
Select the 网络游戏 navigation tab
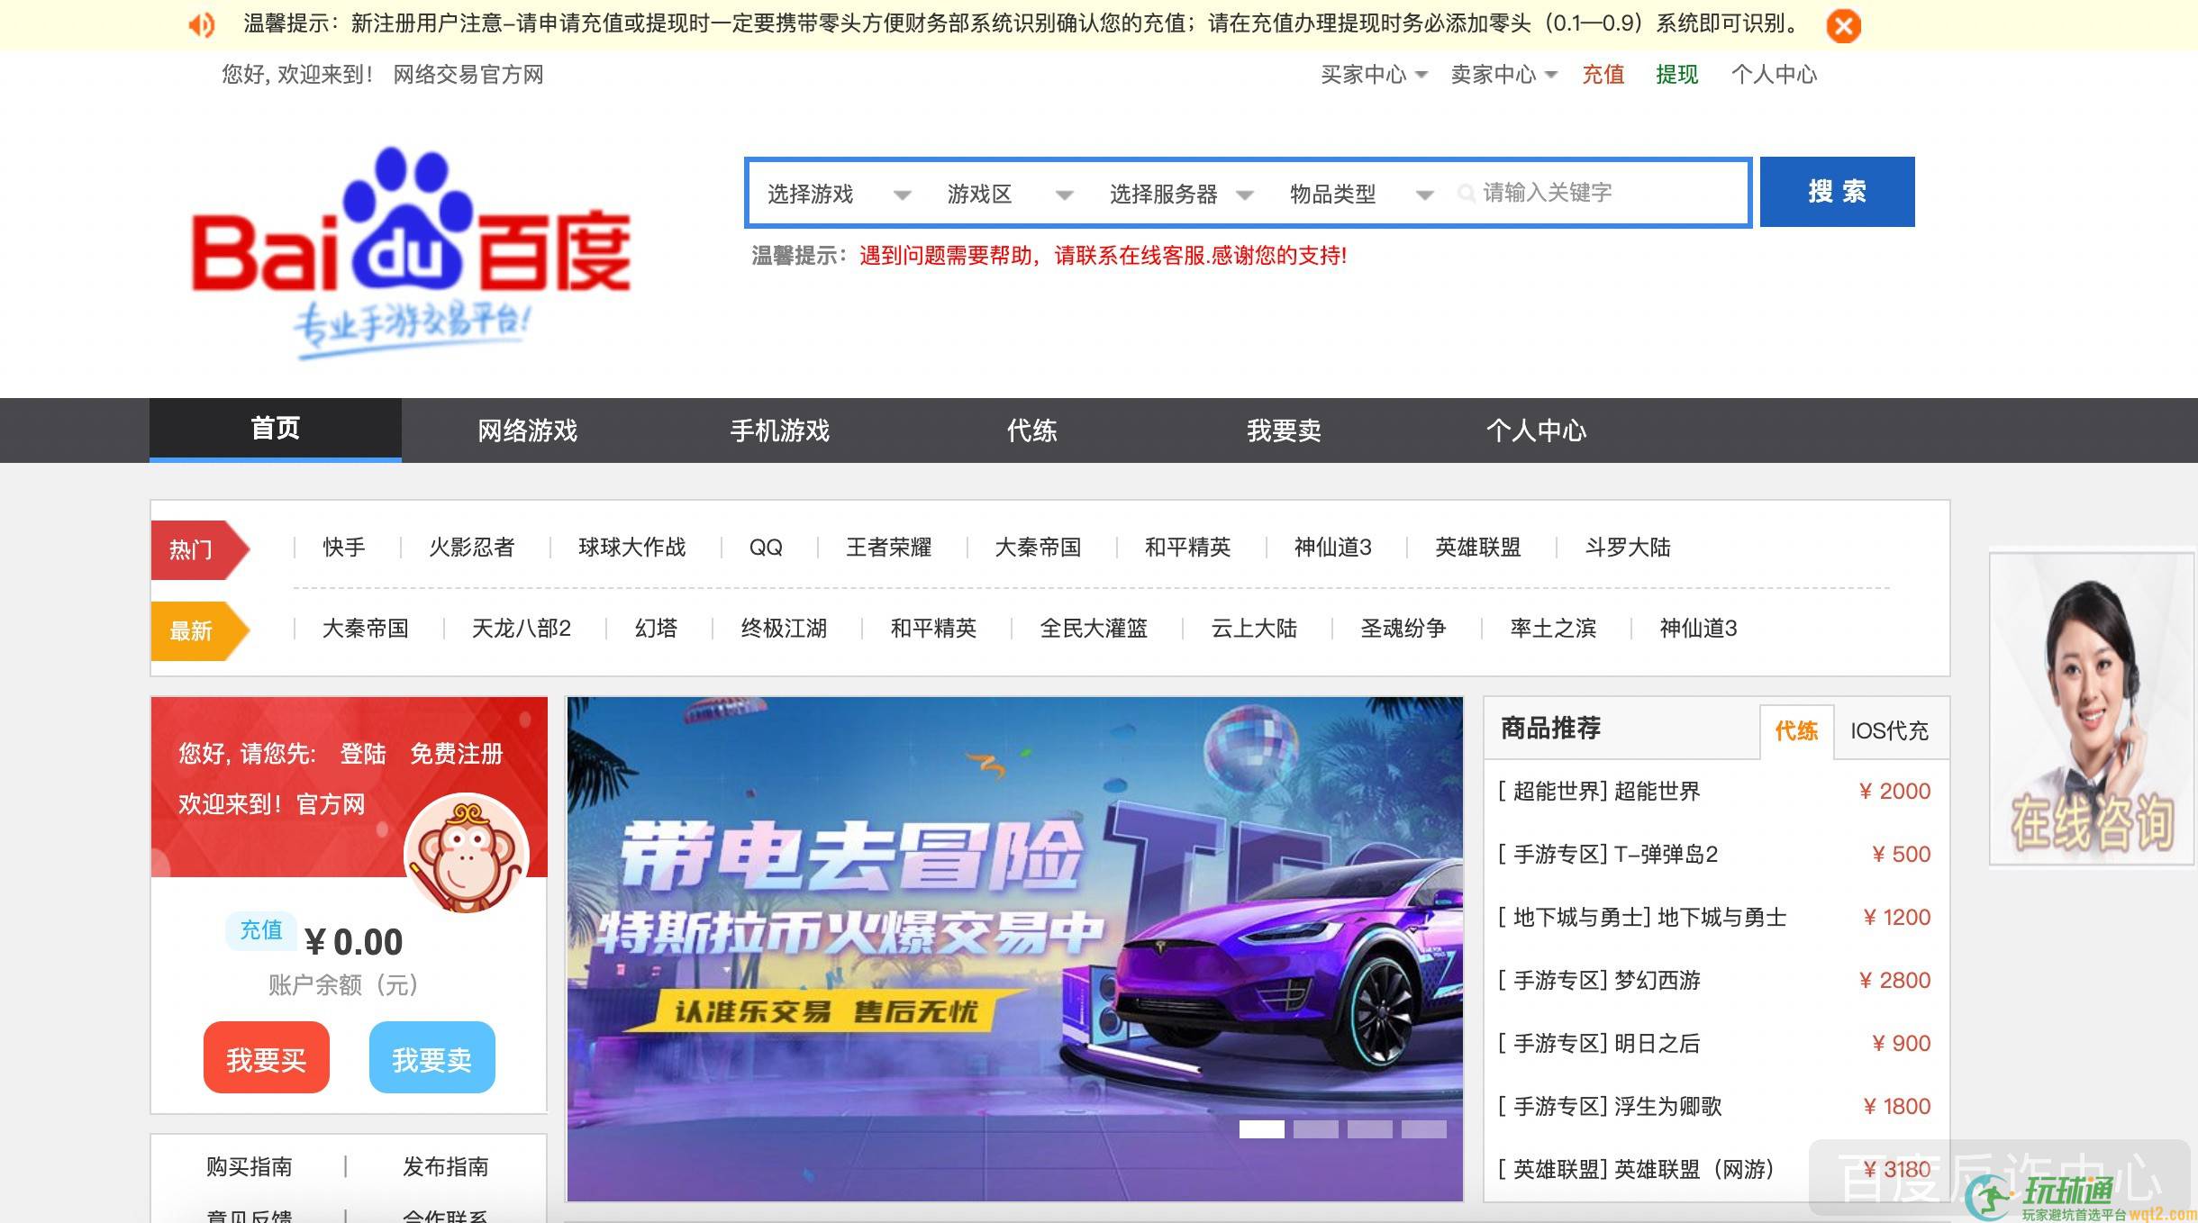point(528,430)
